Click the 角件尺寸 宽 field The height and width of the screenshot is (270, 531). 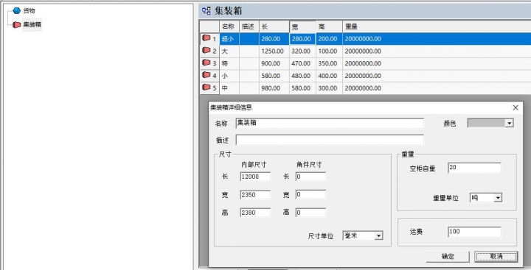point(310,195)
